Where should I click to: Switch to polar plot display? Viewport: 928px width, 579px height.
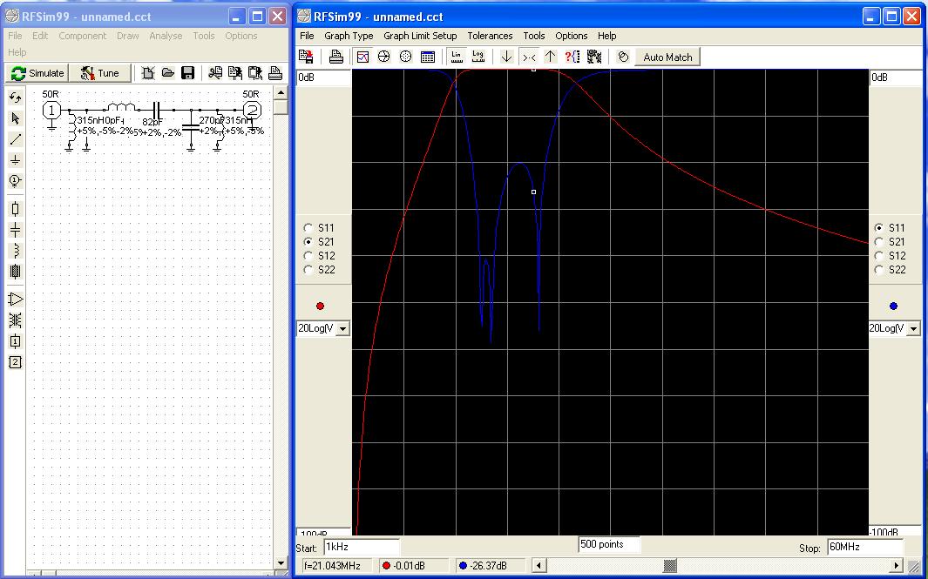point(405,57)
